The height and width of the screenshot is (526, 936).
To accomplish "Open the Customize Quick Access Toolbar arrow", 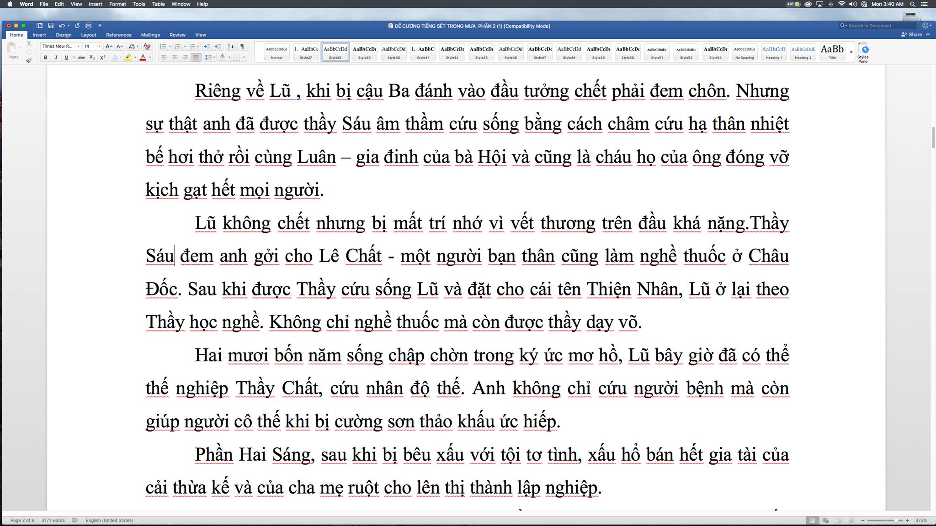I will [100, 26].
